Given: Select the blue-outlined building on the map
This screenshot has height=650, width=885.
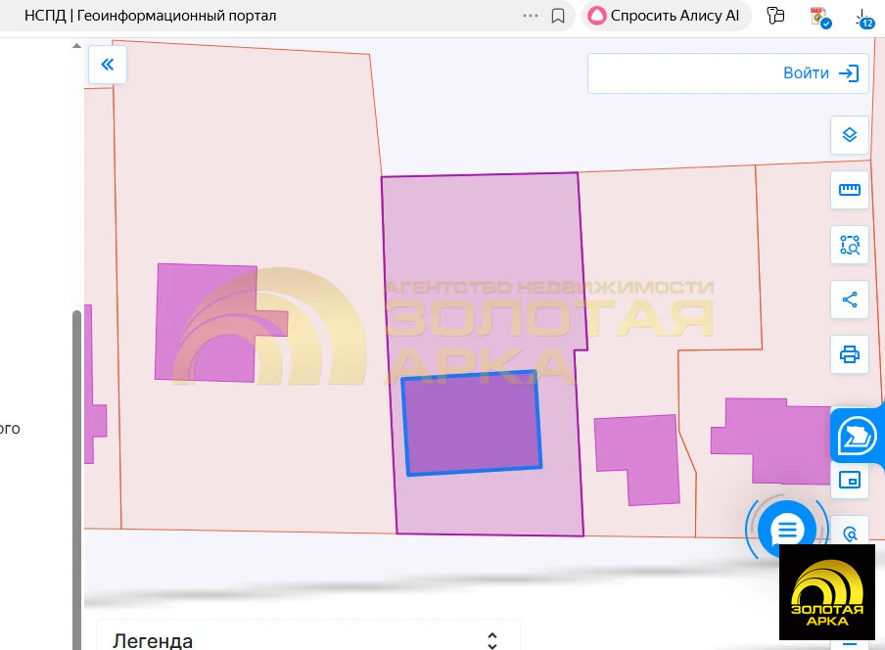Looking at the screenshot, I should click(472, 423).
